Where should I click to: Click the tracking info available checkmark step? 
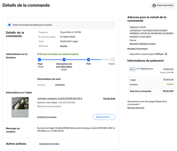tap(64, 59)
